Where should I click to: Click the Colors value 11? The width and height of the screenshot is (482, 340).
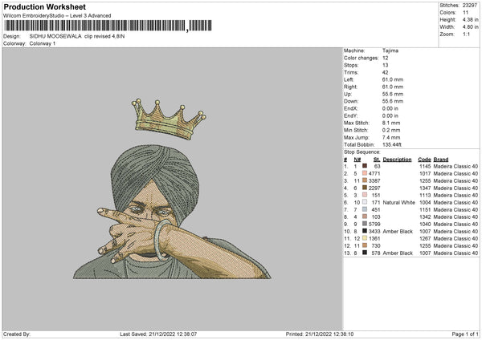[465, 13]
